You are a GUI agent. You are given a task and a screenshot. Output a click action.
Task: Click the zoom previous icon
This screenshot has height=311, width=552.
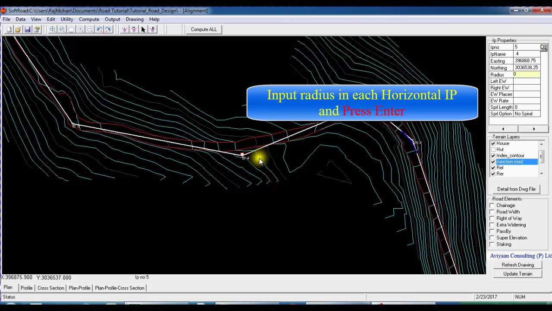tap(99, 29)
